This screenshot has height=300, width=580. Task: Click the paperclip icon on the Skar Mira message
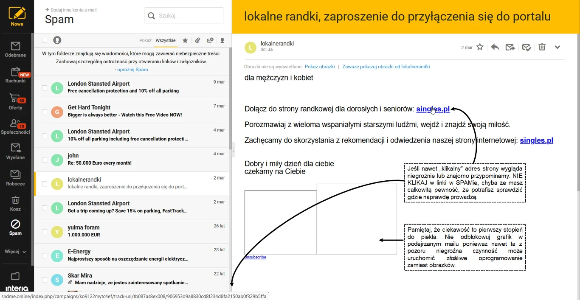coord(70,282)
